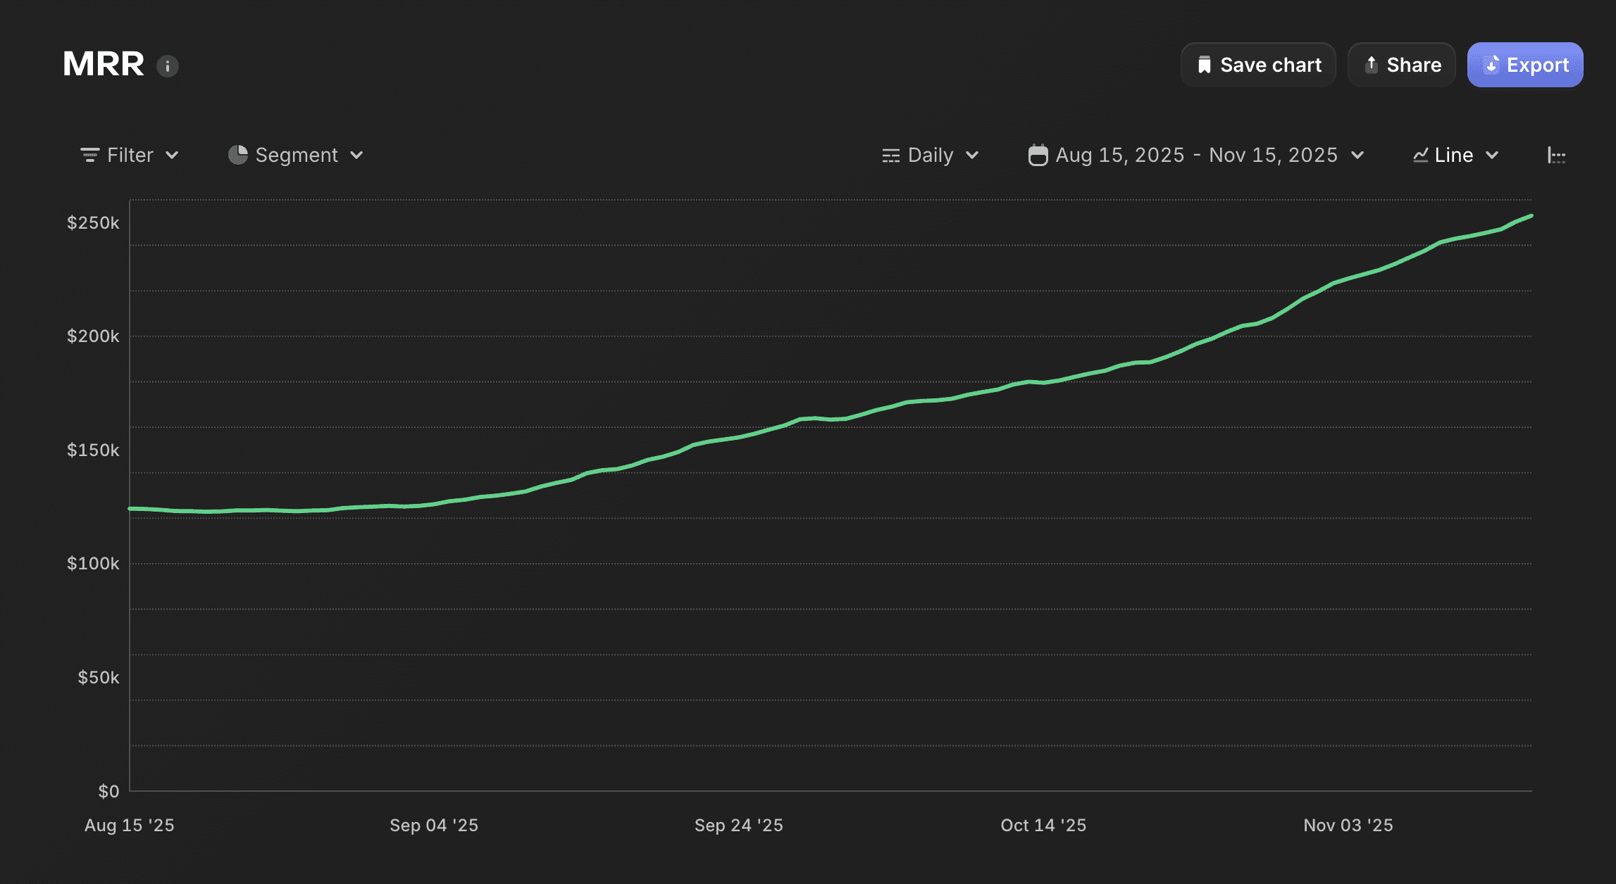Click the MRR info icon
Screen dimensions: 1616x884
tap(167, 66)
